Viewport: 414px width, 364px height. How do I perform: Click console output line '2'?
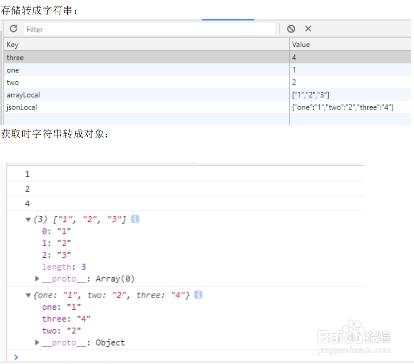coord(27,188)
